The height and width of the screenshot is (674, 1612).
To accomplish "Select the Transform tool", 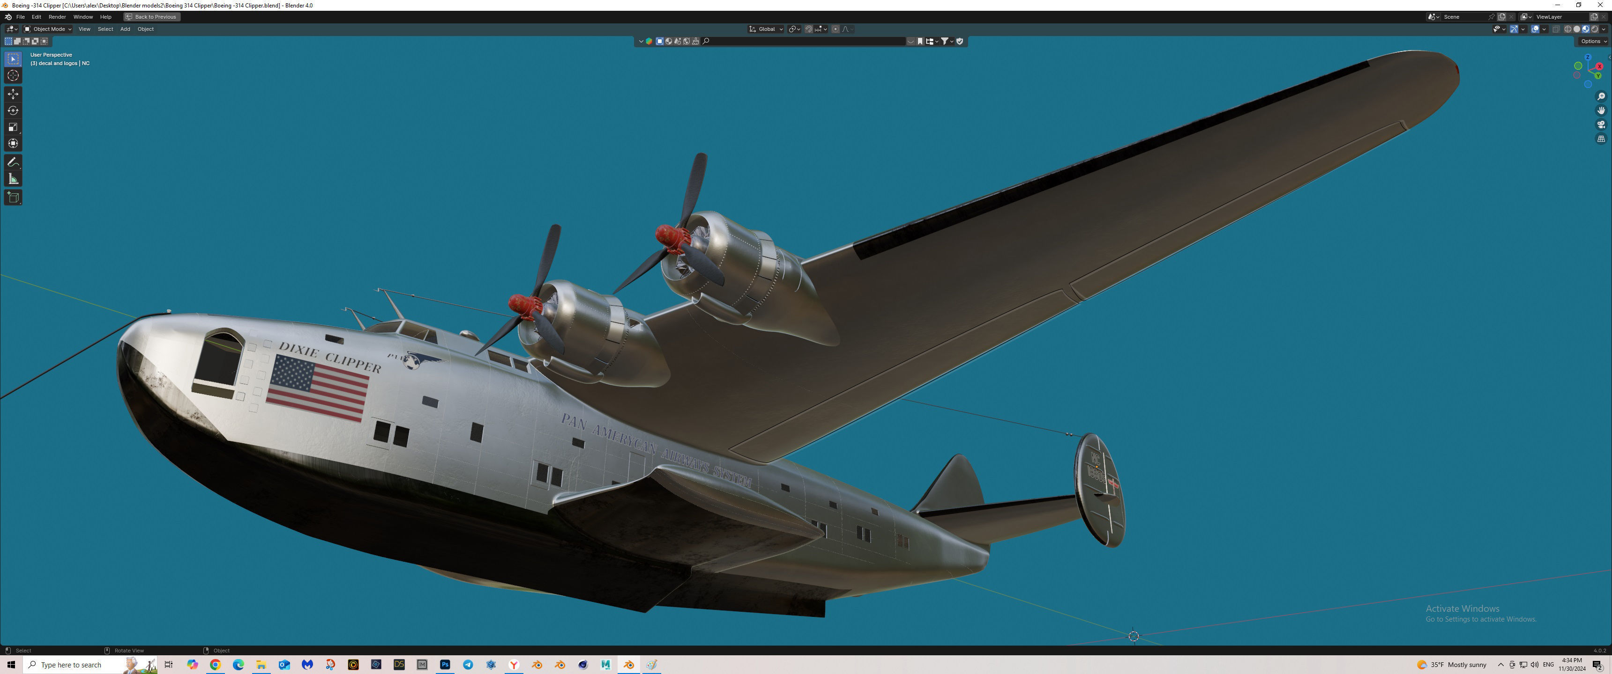I will [13, 143].
